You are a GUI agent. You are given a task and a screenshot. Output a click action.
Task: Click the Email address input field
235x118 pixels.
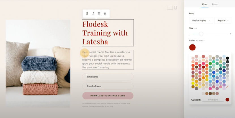click(x=108, y=86)
